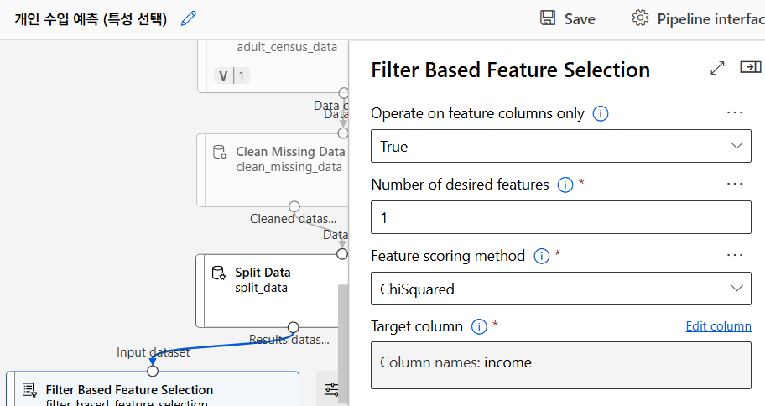Click the Split Data results dataset output port
This screenshot has width=765, height=406.
[293, 327]
